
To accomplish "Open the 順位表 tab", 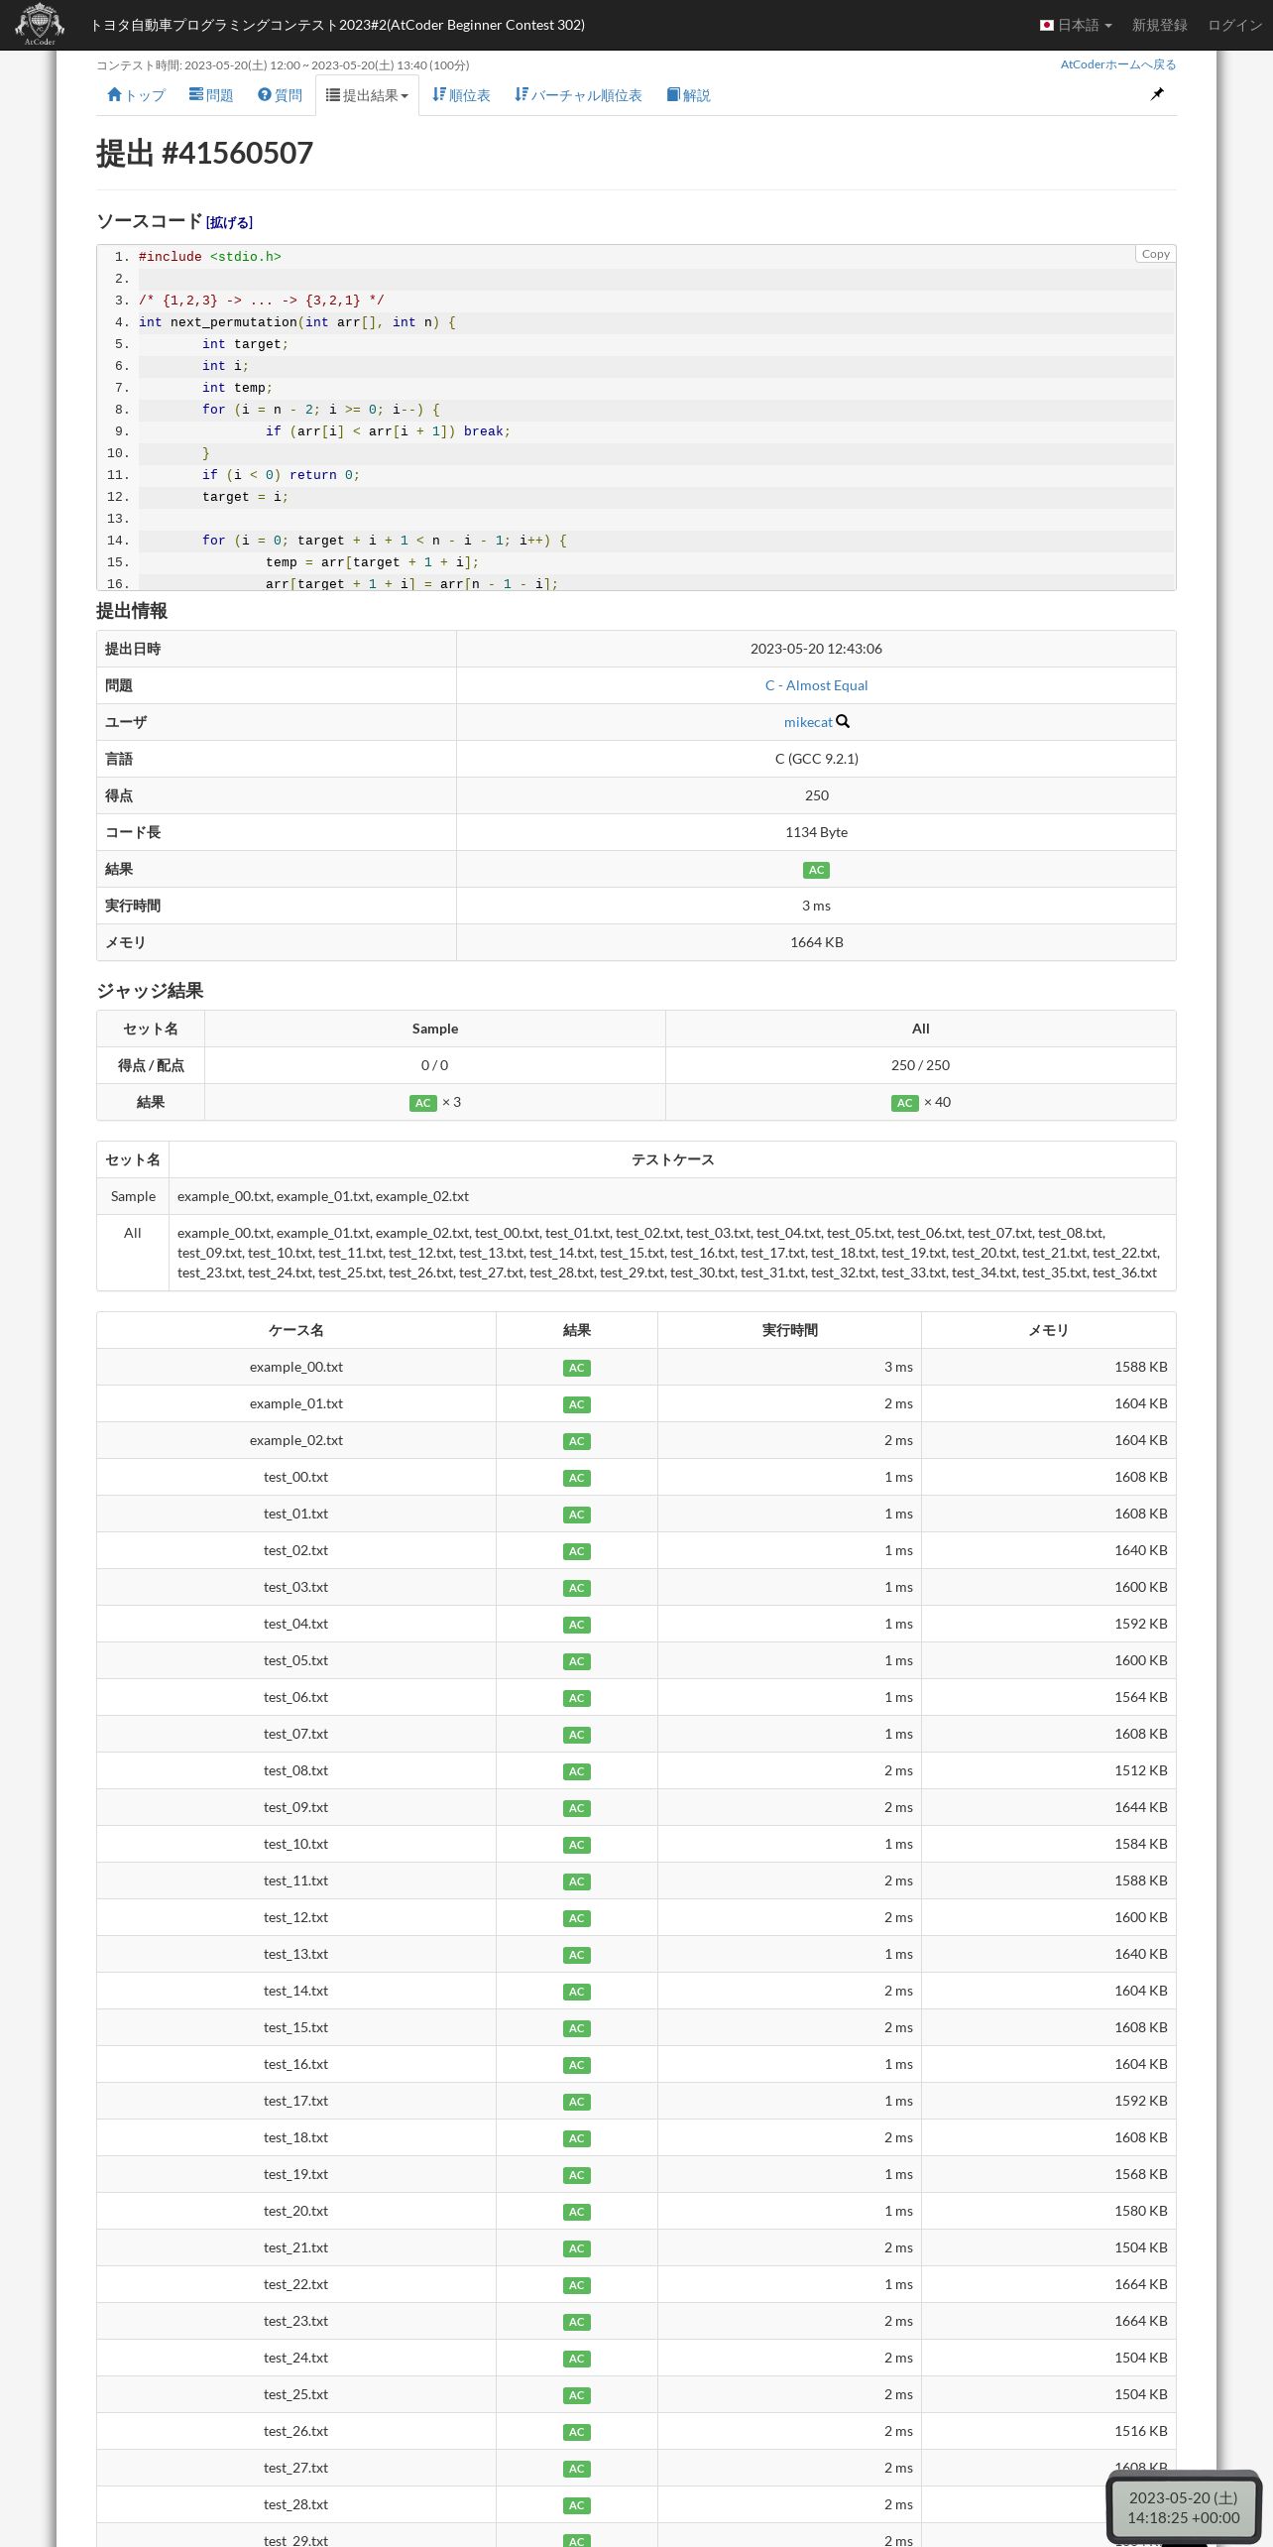I will tap(461, 95).
